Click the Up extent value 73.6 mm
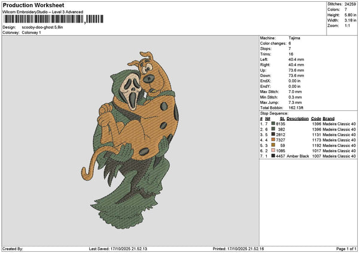The width and height of the screenshot is (359, 253). (x=296, y=70)
